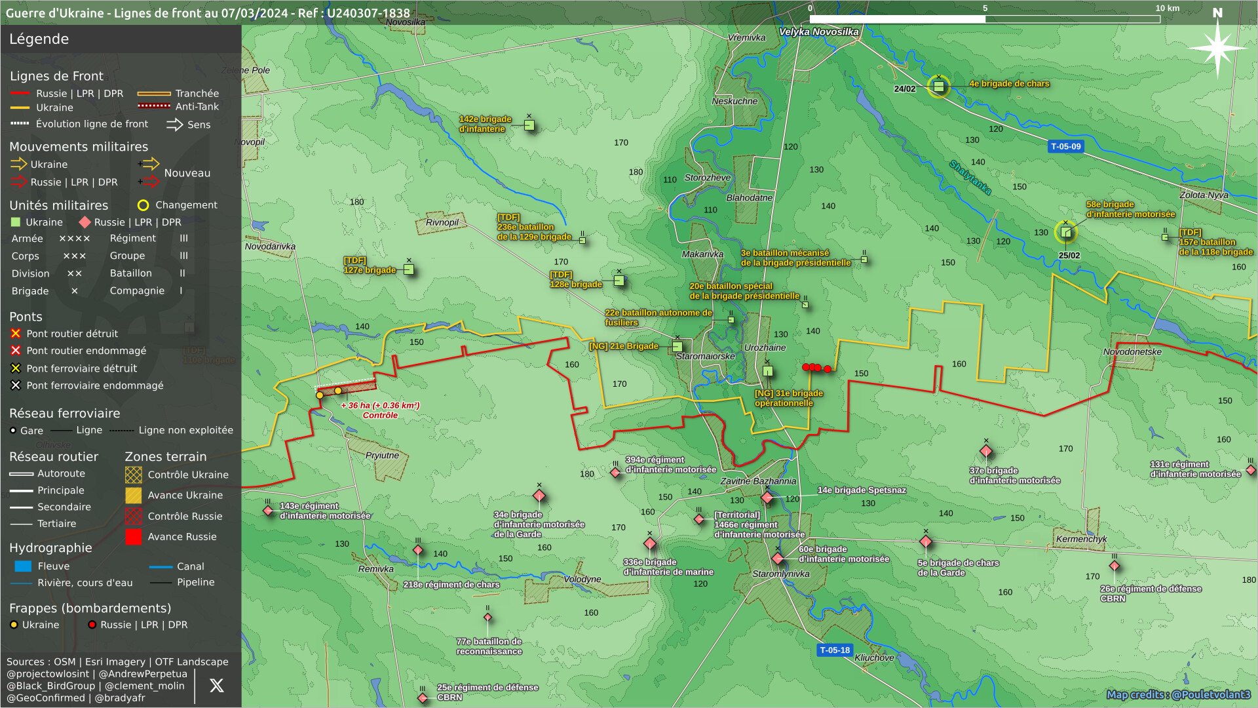Click the Changement yellow circle legend icon
1258x708 pixels.
[x=143, y=205]
